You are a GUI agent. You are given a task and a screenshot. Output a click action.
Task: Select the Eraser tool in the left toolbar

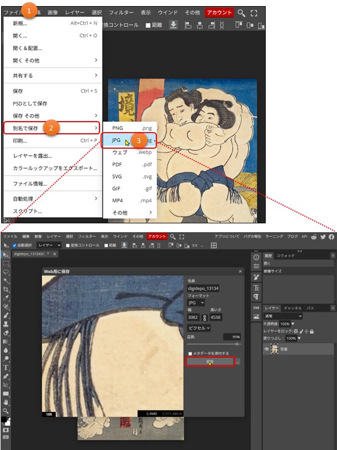[6, 333]
